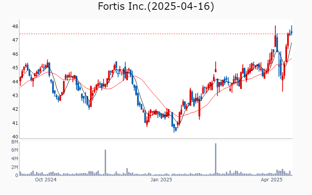Screen dimensions: 312x195
Task: Click the tallest volume bar near 8M
Action: [216, 160]
